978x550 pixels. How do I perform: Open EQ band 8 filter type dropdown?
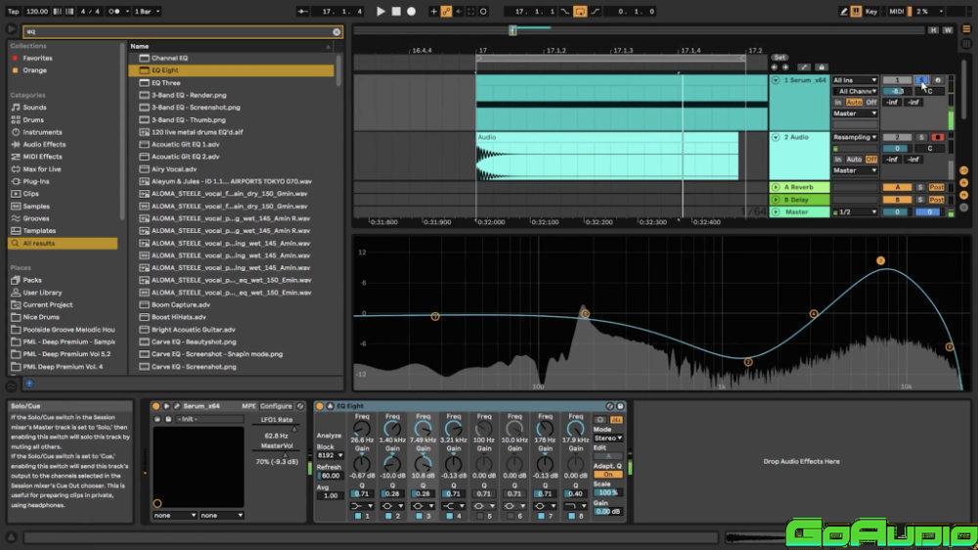tap(575, 506)
